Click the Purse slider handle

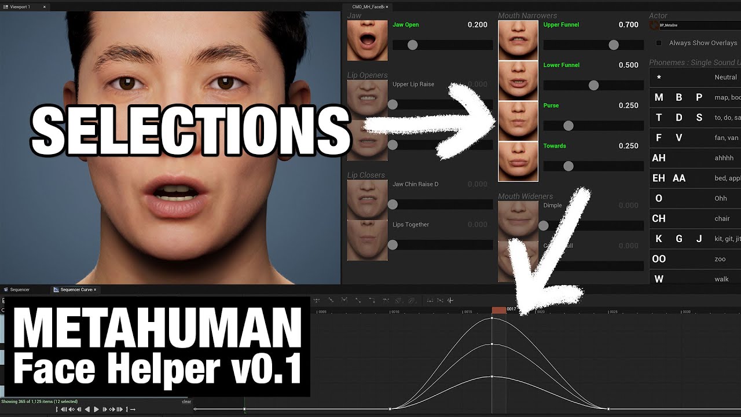[568, 126]
